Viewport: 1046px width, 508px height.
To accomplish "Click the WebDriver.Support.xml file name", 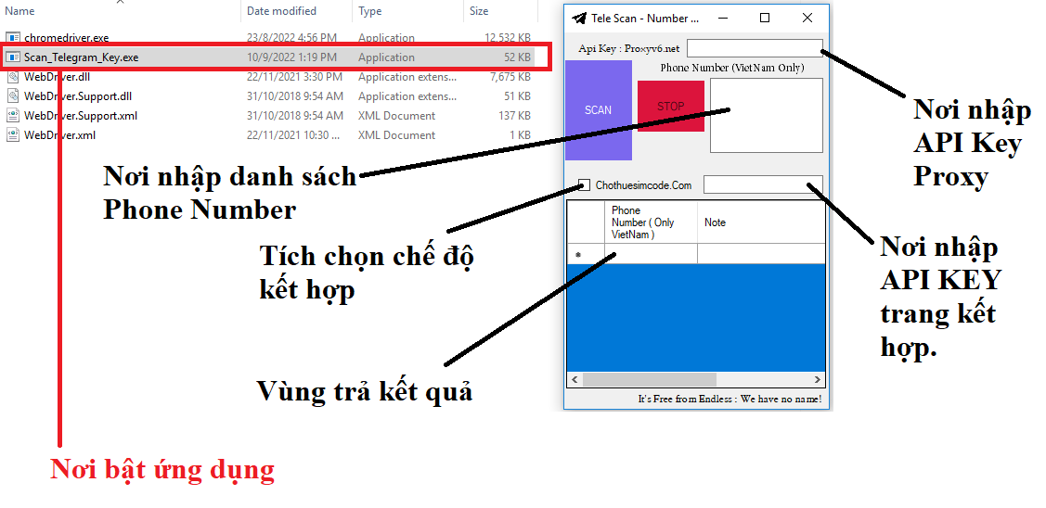I will (81, 115).
